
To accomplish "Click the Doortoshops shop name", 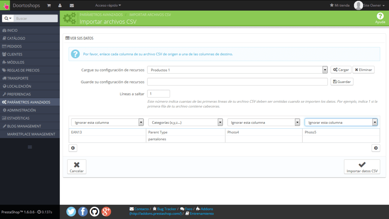I will pyautogui.click(x=26, y=5).
